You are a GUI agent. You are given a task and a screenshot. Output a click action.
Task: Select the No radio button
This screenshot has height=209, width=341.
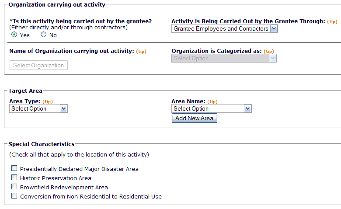[x=43, y=35]
